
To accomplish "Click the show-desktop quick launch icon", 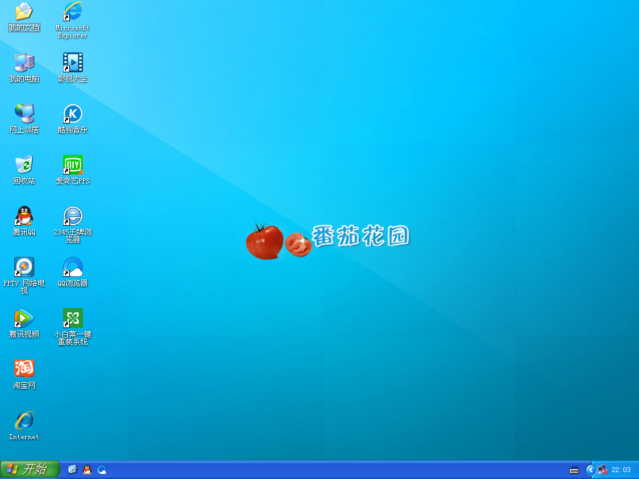I will [72, 470].
